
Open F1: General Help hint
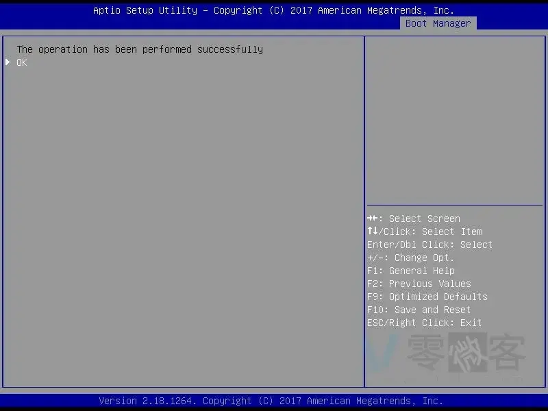click(410, 271)
